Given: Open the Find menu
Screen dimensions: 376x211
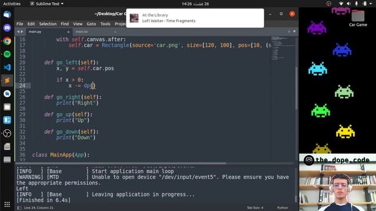Looking at the screenshot, I should [65, 23].
